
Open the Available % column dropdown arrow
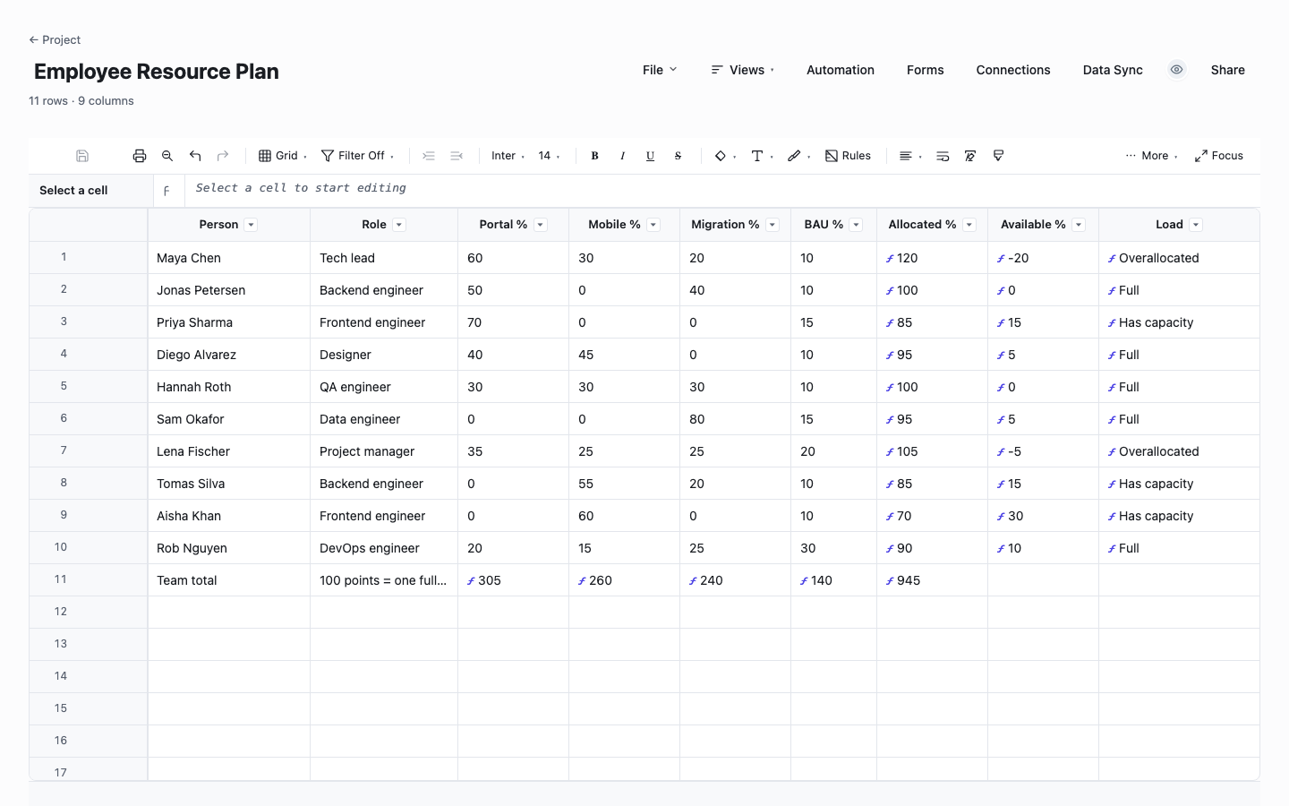[x=1079, y=225]
